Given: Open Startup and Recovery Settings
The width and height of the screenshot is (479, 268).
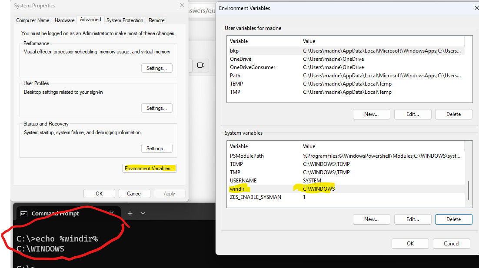Looking at the screenshot, I should (156, 148).
